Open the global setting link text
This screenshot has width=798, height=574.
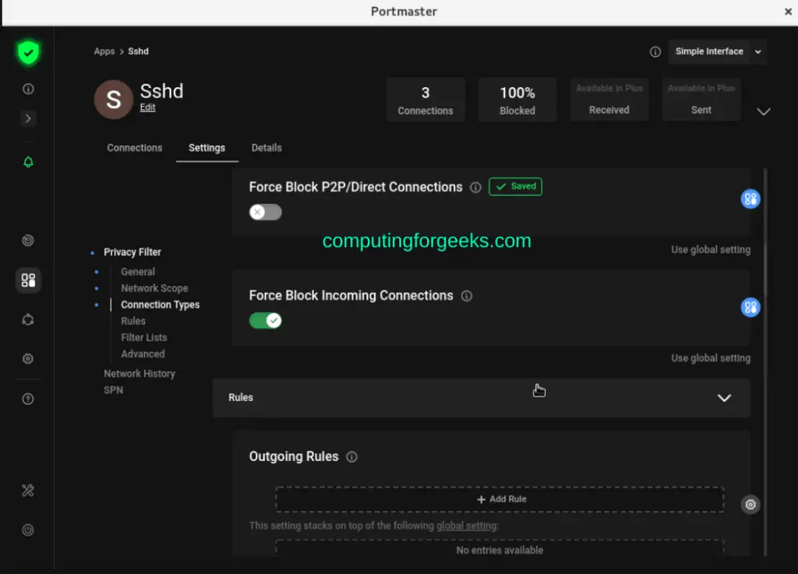click(x=466, y=526)
